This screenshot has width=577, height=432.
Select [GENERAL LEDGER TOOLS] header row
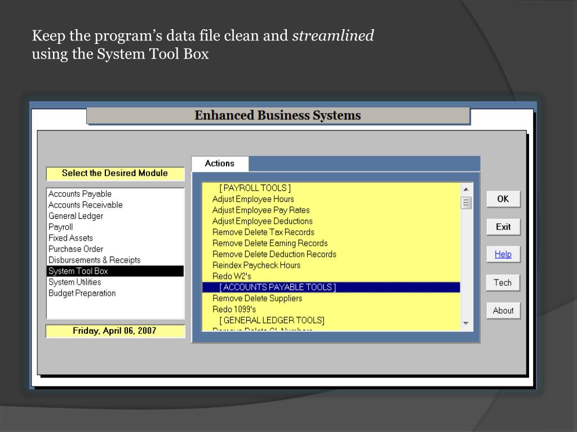coord(331,320)
